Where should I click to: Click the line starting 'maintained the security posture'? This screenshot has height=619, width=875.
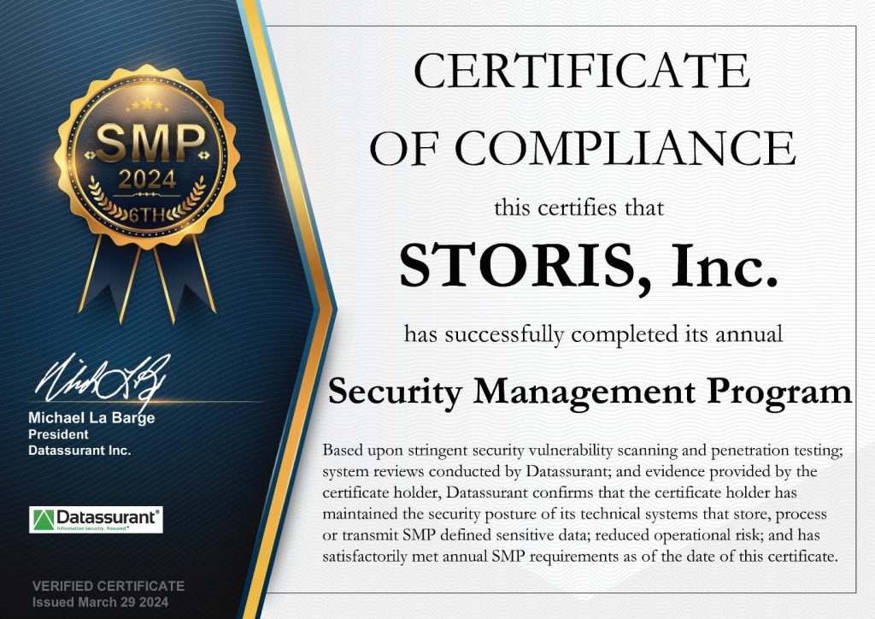[575, 514]
